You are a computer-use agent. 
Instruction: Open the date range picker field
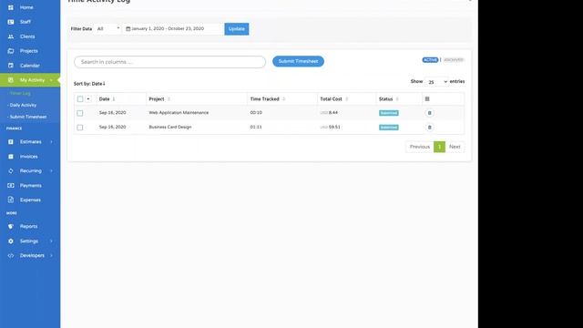(174, 28)
